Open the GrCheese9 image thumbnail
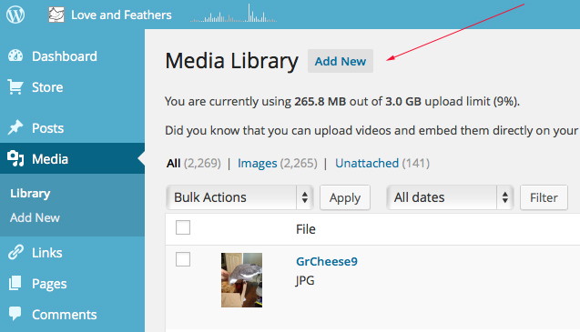Viewport: 580px width, 332px height. [x=241, y=280]
